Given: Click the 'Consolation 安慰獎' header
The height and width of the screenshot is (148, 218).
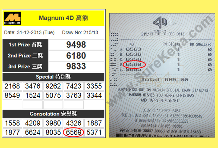Looking at the screenshot, I should click(53, 114).
